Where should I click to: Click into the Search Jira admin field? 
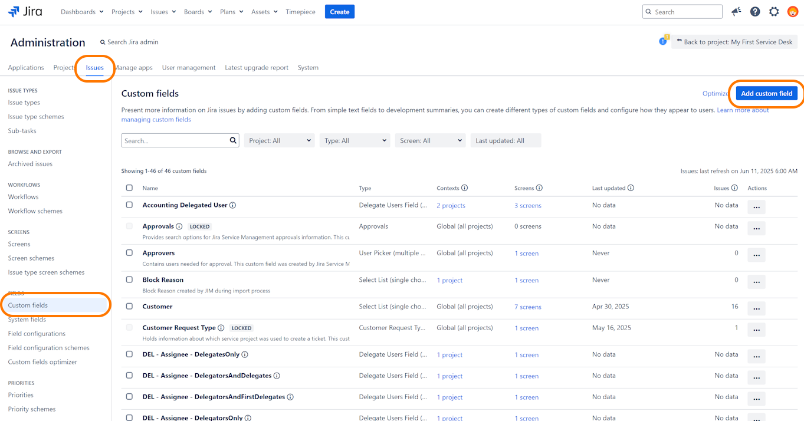(133, 42)
